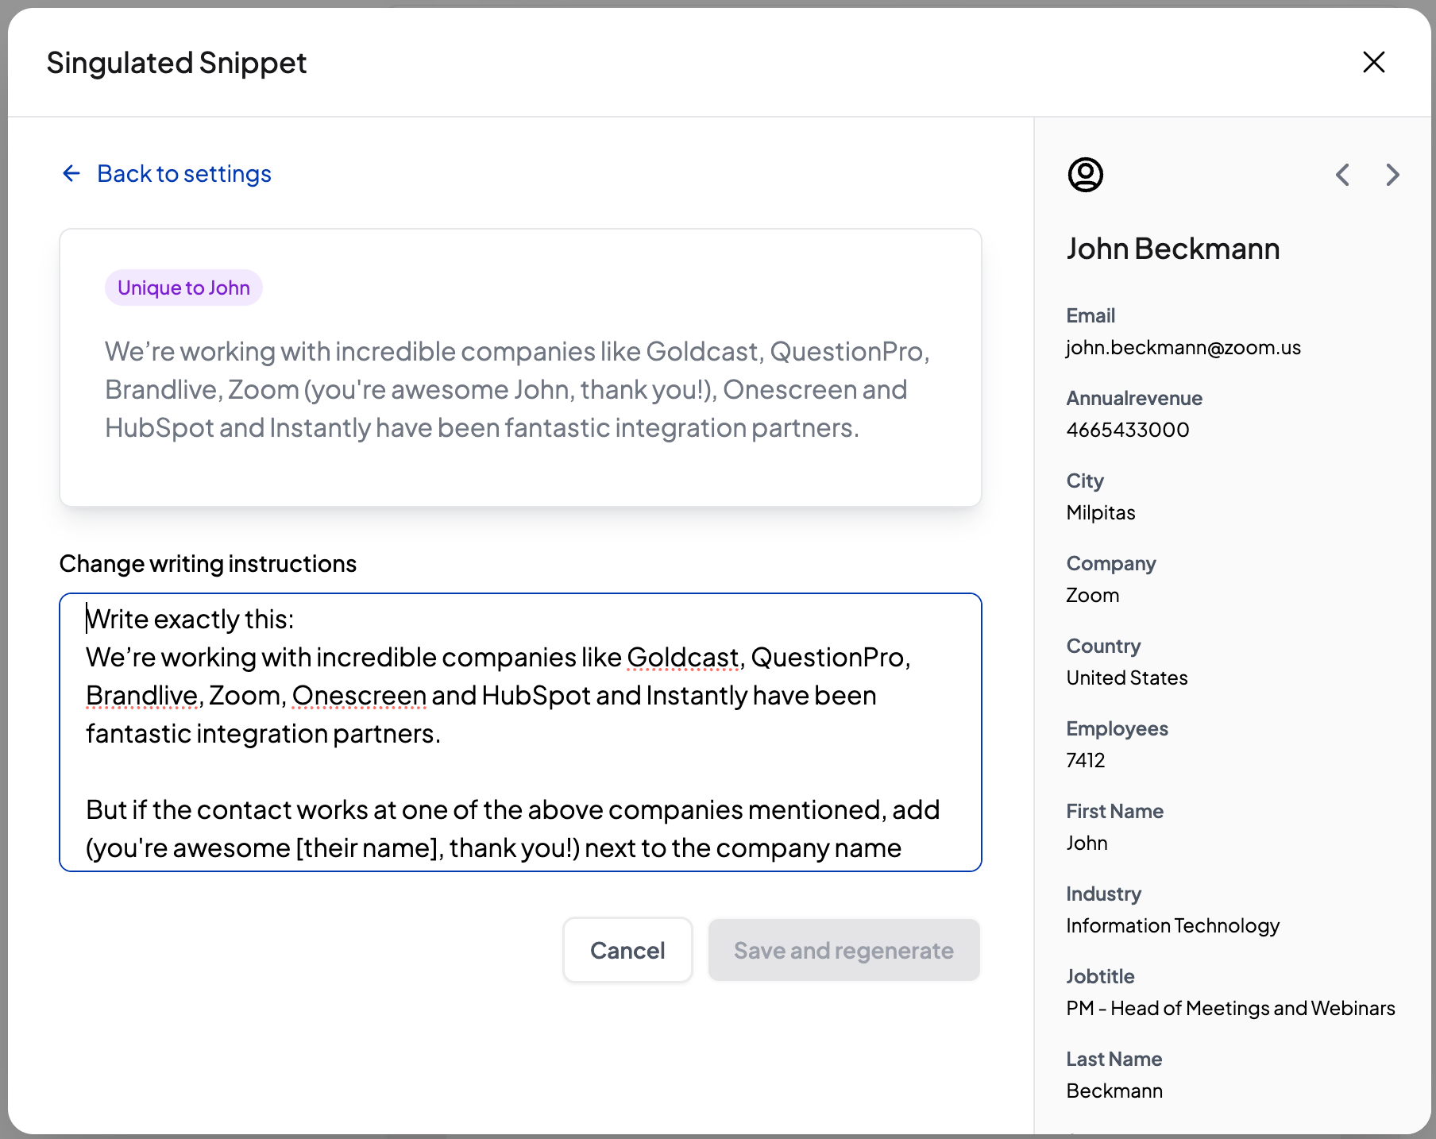
Task: Click inside the writing instructions text area
Action: (520, 732)
